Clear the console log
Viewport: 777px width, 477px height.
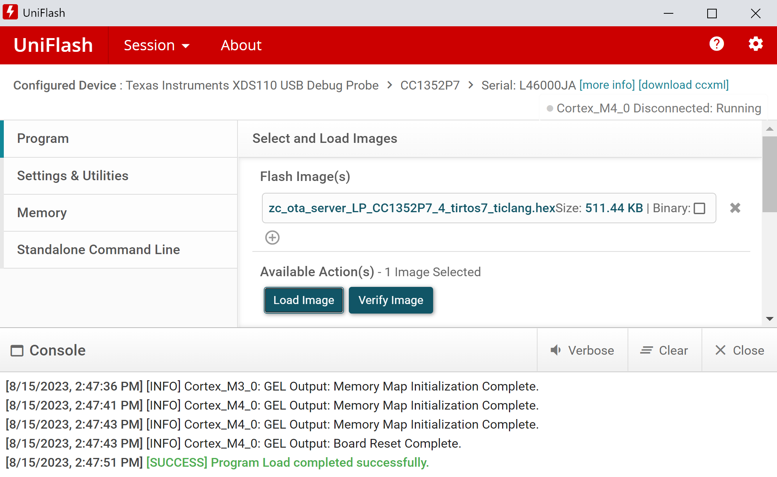click(x=665, y=350)
